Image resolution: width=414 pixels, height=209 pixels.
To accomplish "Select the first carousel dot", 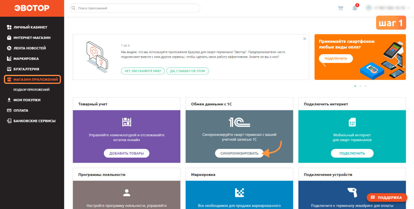I will coord(355,86).
